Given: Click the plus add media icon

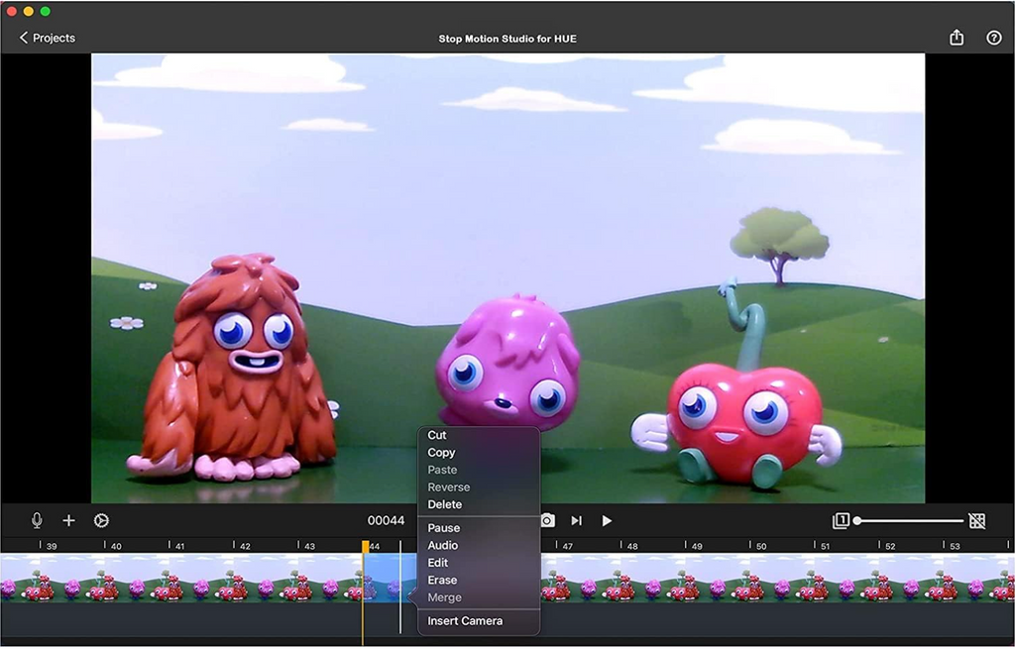Looking at the screenshot, I should click(x=68, y=520).
